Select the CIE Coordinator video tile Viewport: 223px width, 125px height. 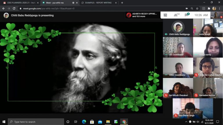pyautogui.click(x=178, y=47)
